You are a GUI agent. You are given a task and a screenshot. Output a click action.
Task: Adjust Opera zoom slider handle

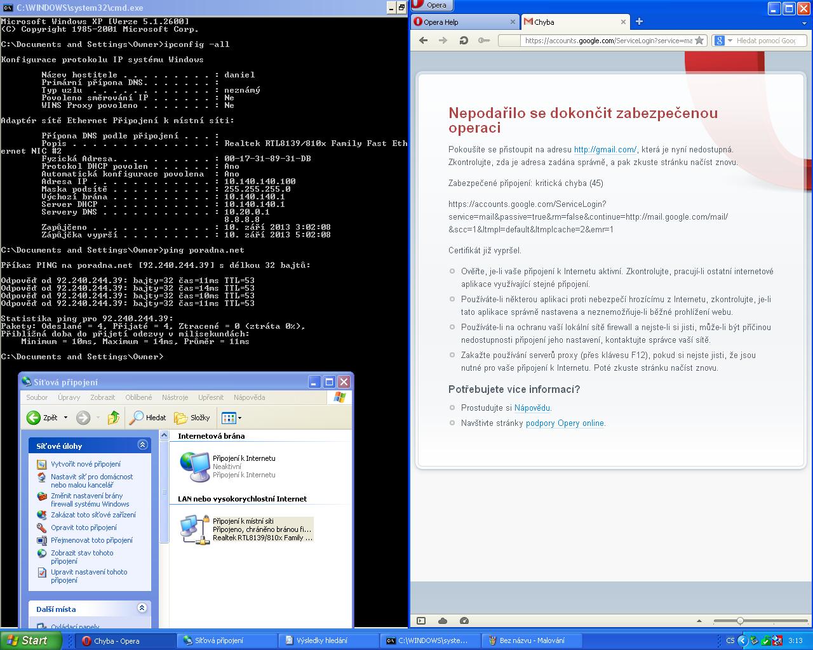point(740,621)
